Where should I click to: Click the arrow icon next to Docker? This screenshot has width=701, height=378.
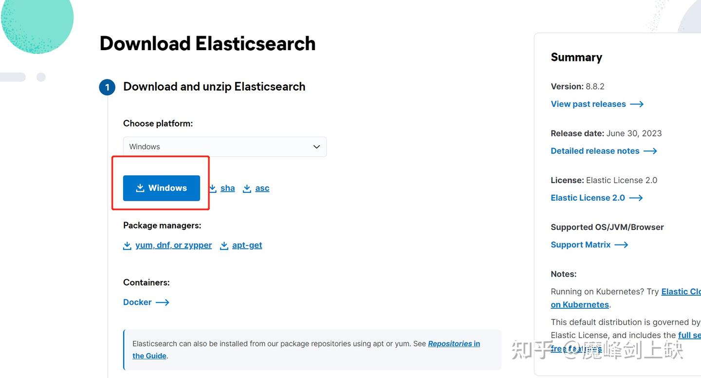(x=162, y=302)
